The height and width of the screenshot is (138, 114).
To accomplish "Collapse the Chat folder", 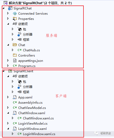I will click(8, 45).
